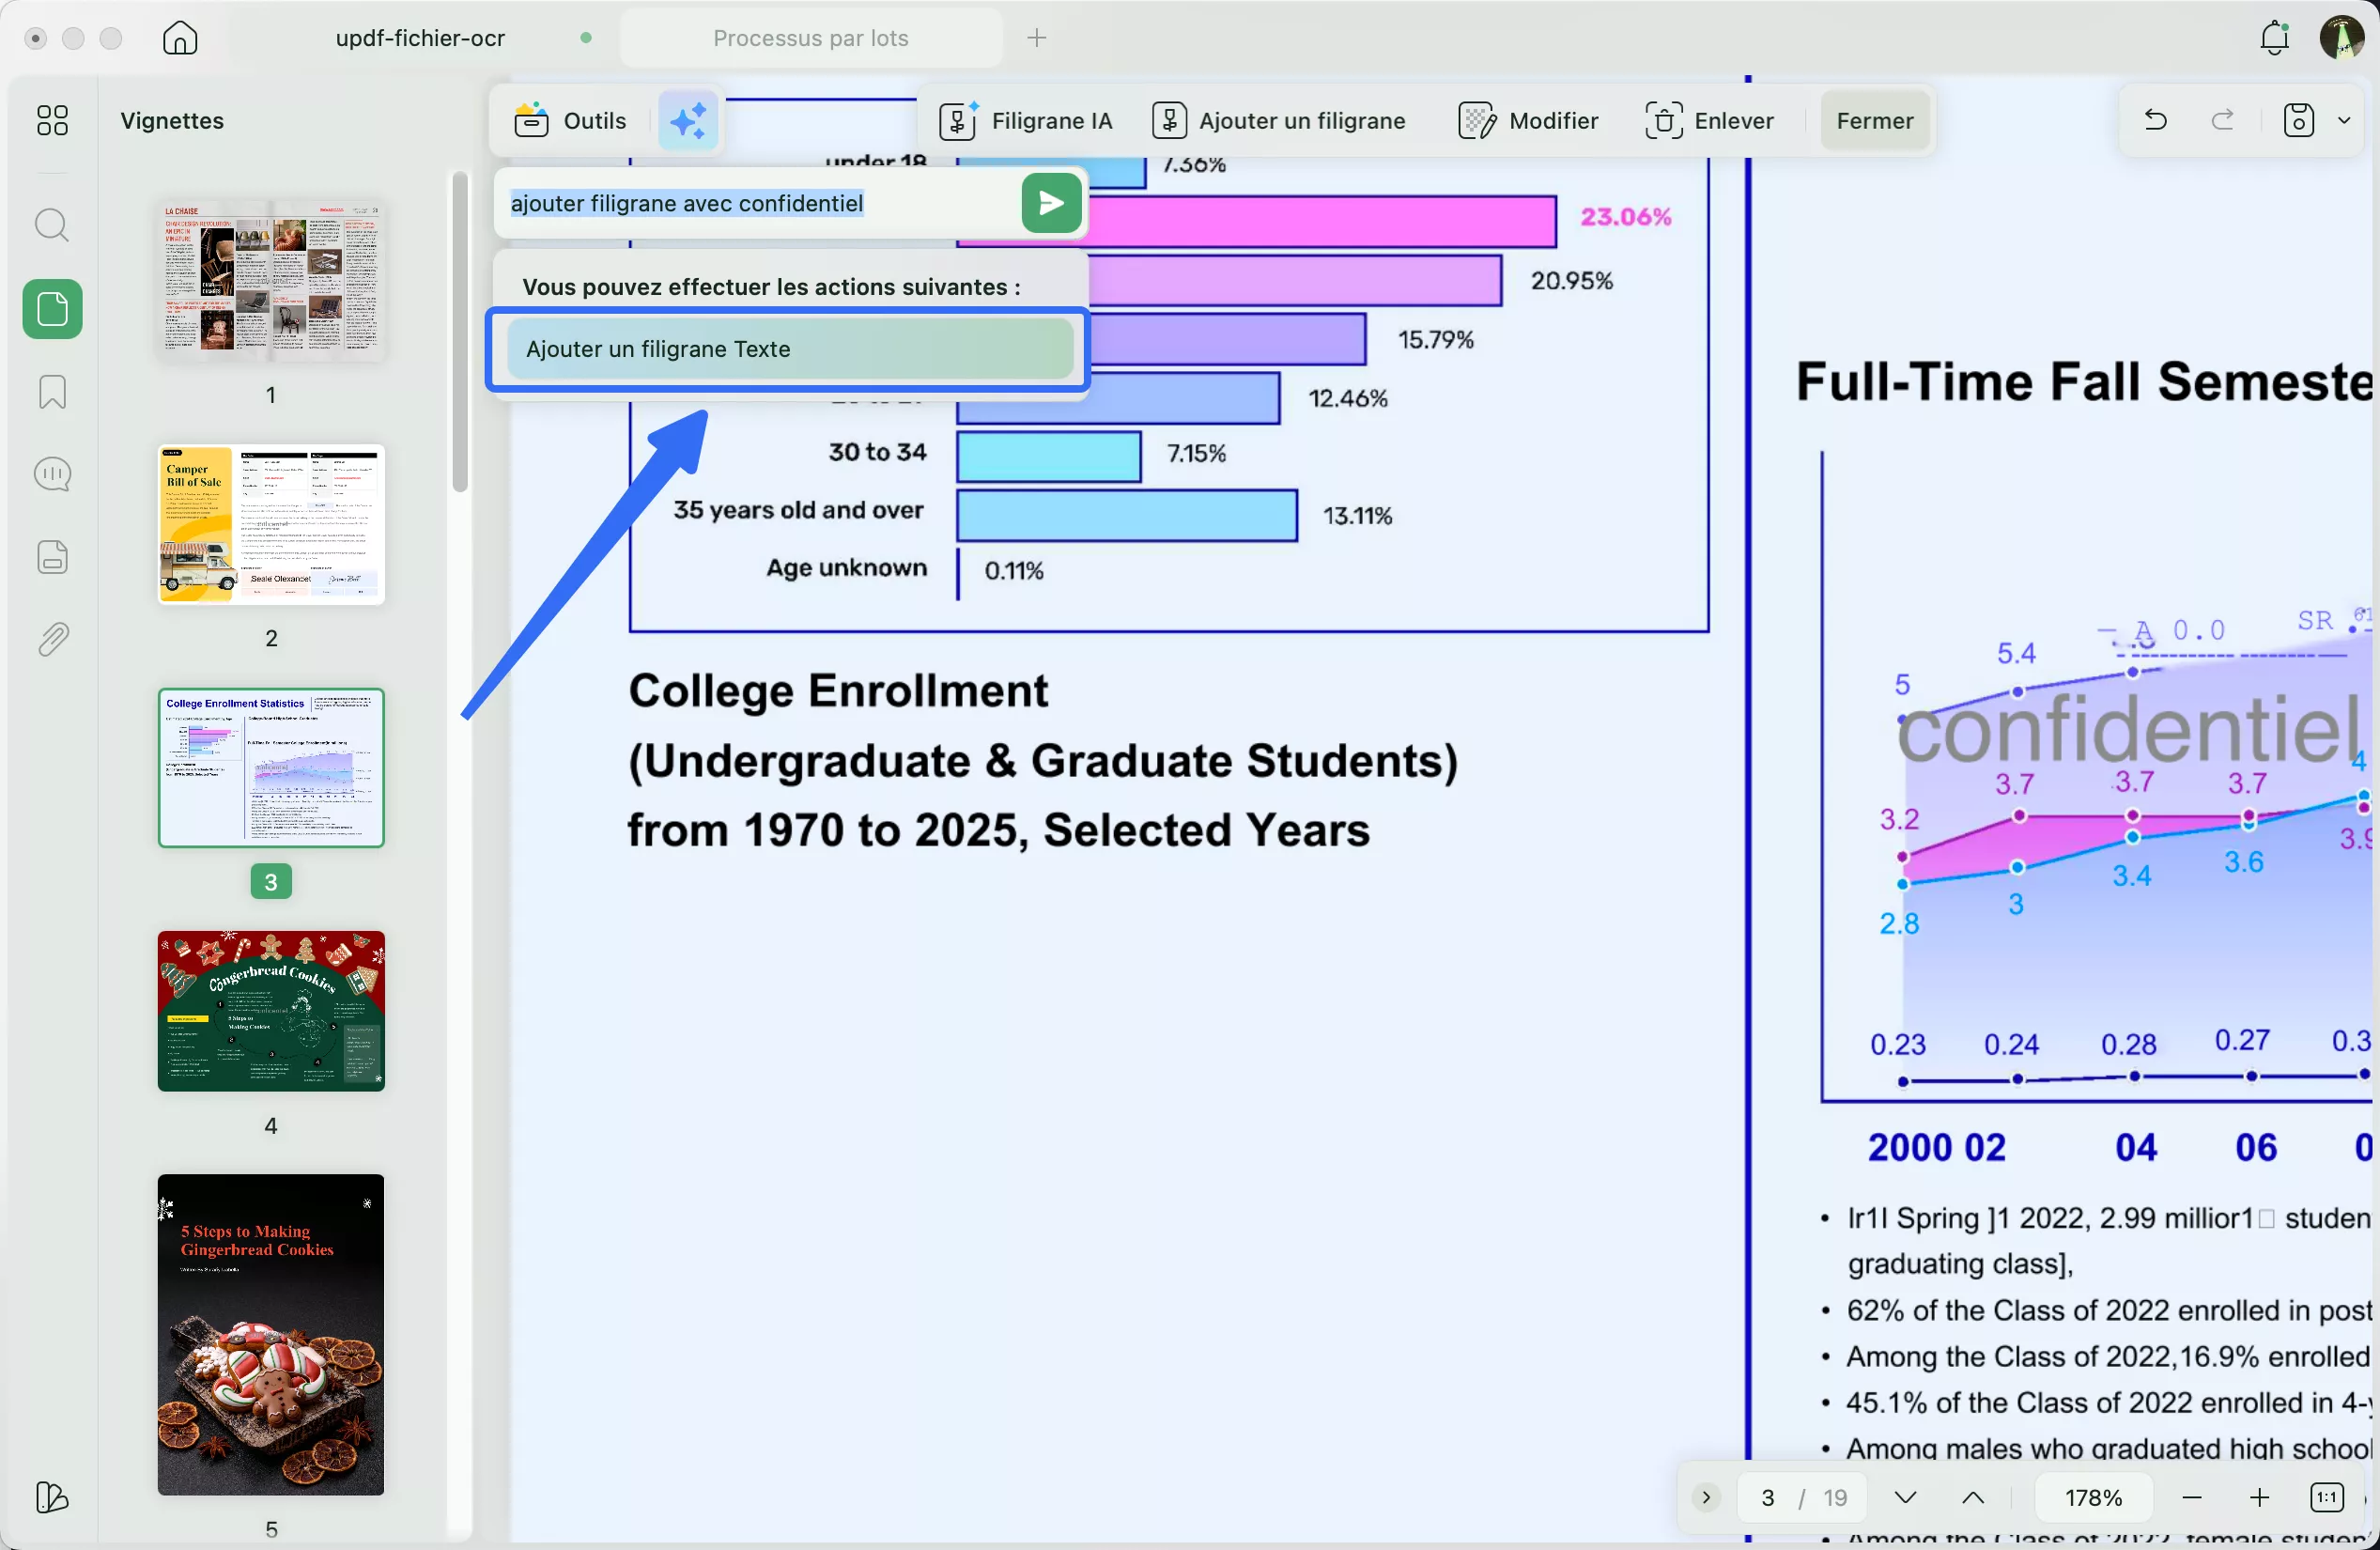The image size is (2380, 1550).
Task: Expand the collapsed page navigation bar
Action: click(1706, 1497)
